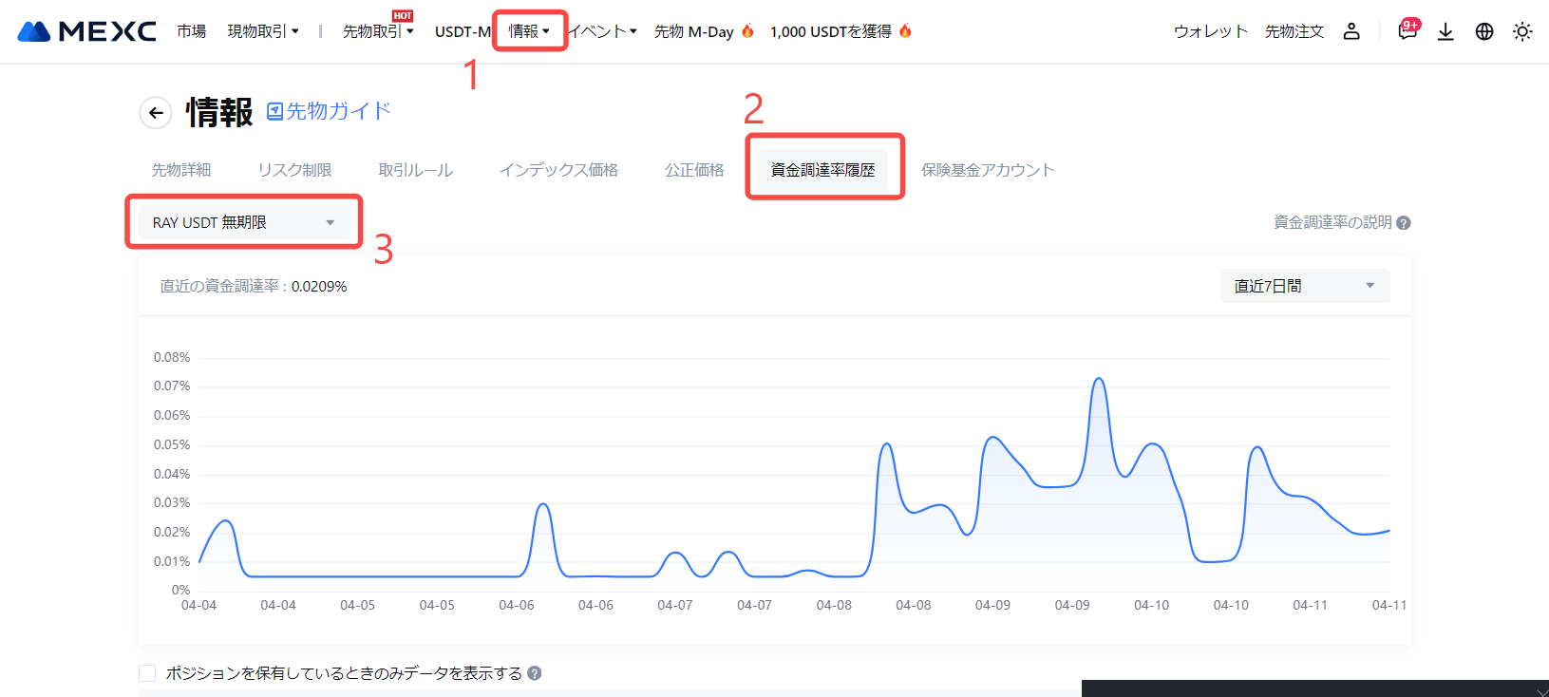Screen dimensions: 1549x697
Task: Switch to the 資金調達率履歴 tab
Action: pyautogui.click(x=822, y=170)
